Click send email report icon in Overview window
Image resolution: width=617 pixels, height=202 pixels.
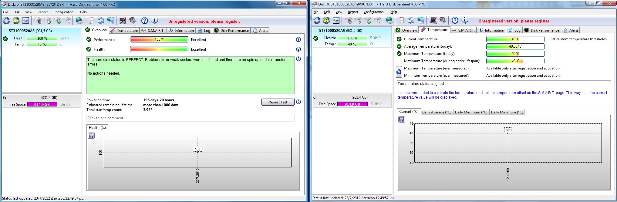101,21
